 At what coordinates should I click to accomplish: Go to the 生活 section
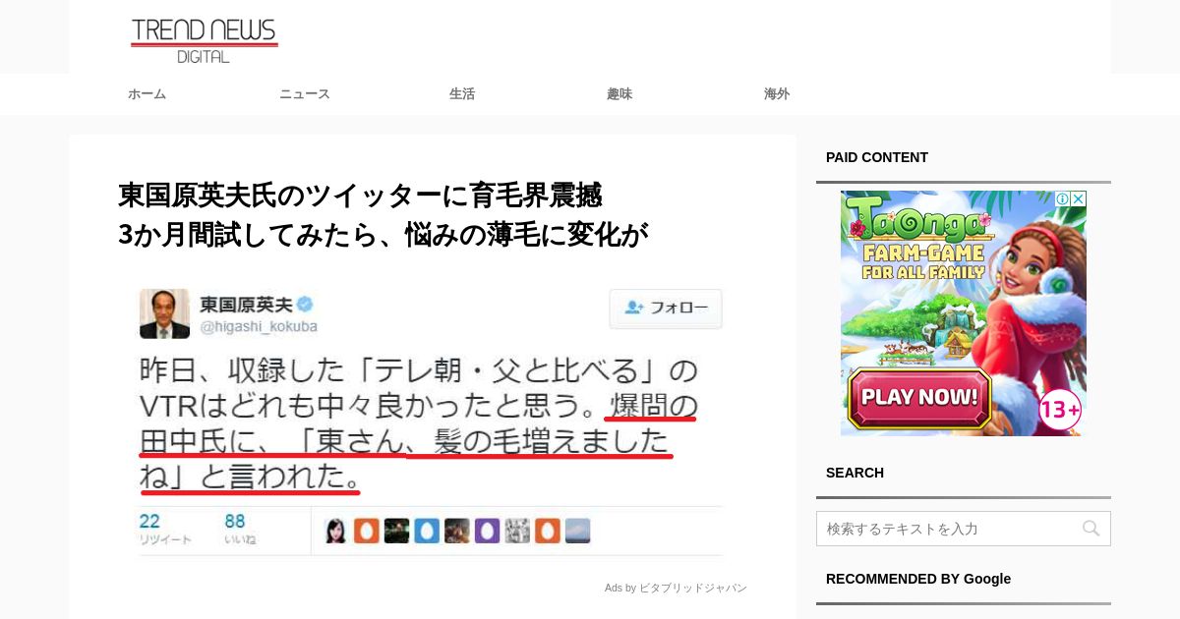pos(462,94)
